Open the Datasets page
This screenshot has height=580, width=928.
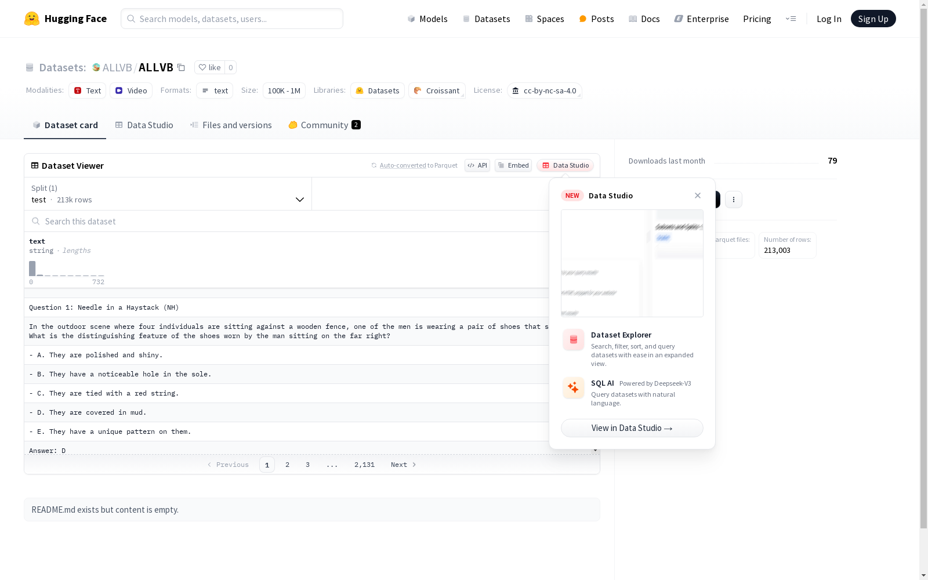click(486, 19)
